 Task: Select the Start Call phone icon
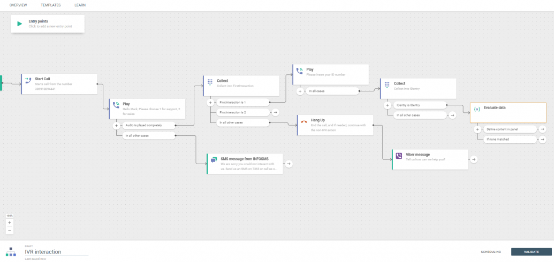tap(28, 82)
